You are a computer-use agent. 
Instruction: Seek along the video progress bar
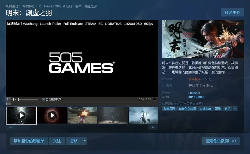[82, 104]
